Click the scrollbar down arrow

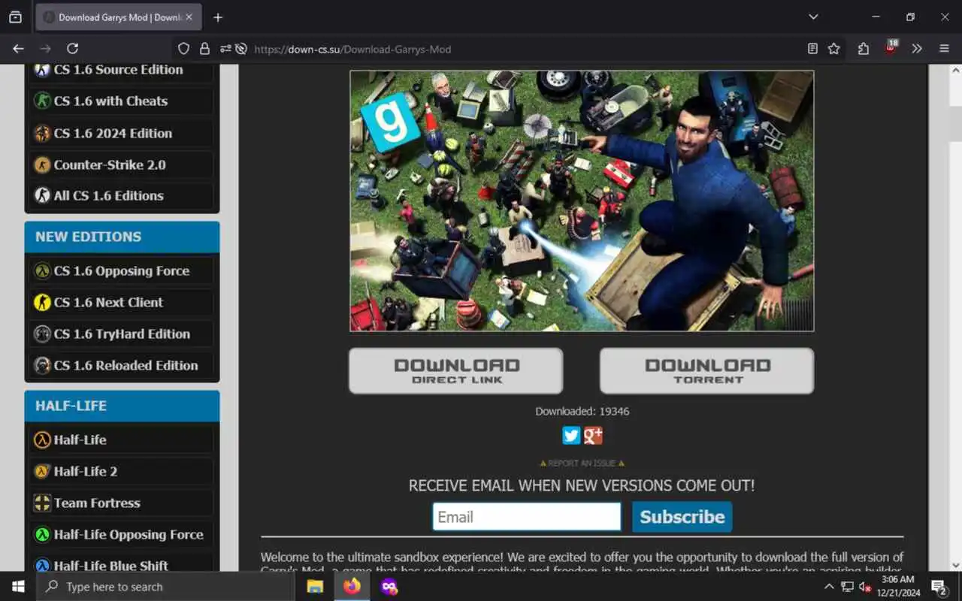click(955, 565)
